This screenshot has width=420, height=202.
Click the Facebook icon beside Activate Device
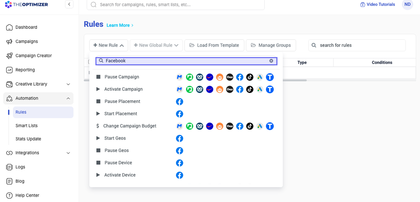(x=180, y=175)
